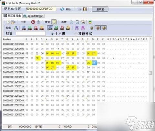Click the film strip icon near refresh
The width and height of the screenshot is (155, 131).
pos(85,9)
